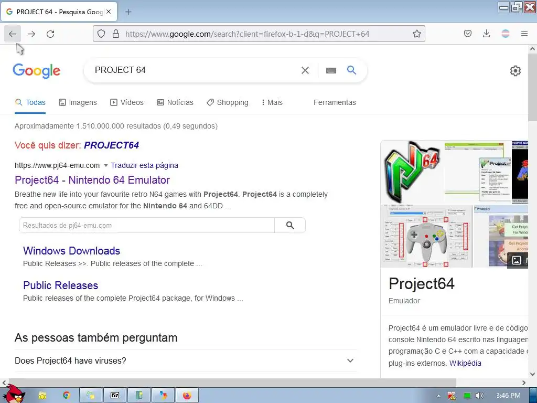This screenshot has height=403, width=537.
Task: Click the taskbar clock showing 3:46 PM
Action: 508,396
